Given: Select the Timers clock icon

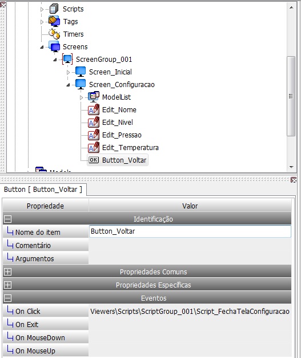Looking at the screenshot, I should [54, 34].
